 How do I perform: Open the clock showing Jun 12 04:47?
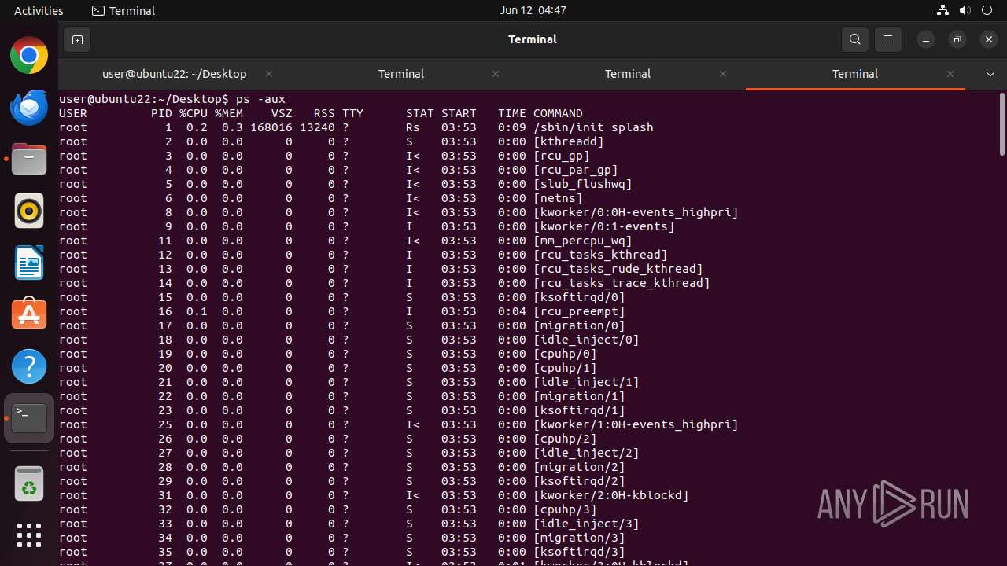[533, 10]
